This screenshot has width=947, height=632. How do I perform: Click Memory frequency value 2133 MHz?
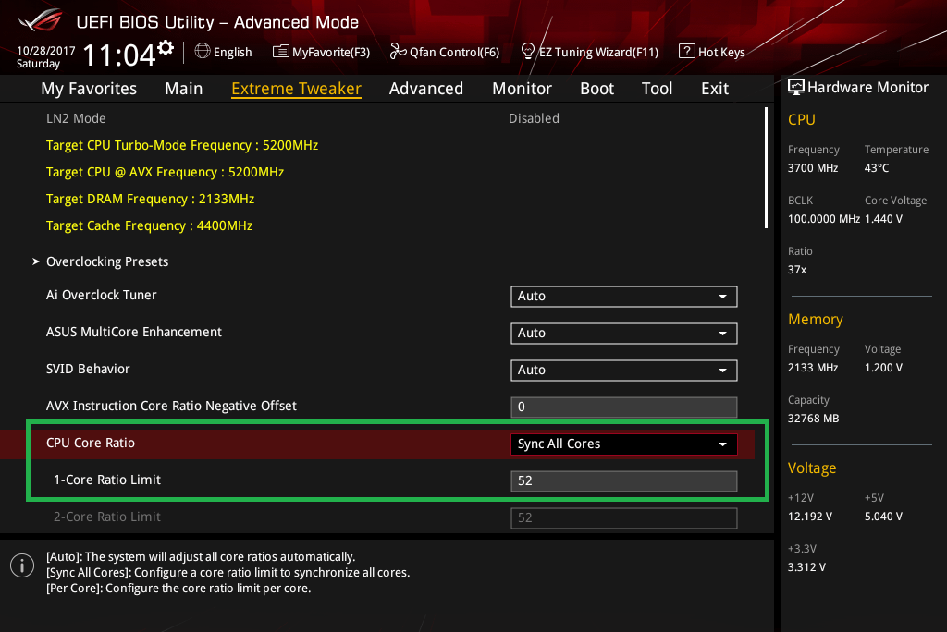813,367
